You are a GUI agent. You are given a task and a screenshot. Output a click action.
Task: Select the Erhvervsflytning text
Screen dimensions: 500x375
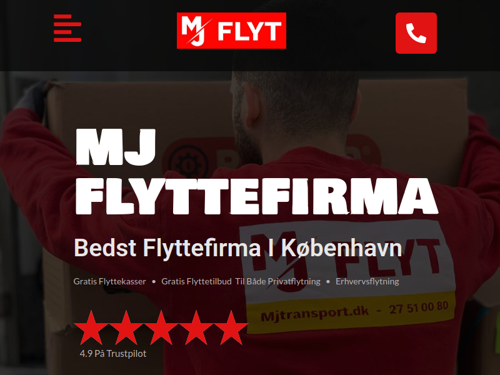(x=367, y=282)
